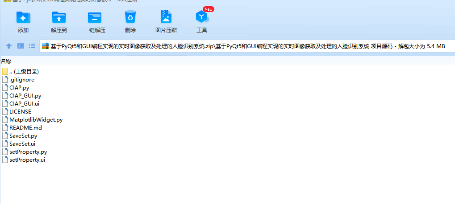Click the 添加 (Add) toolbar icon
The width and height of the screenshot is (455, 204).
23,17
